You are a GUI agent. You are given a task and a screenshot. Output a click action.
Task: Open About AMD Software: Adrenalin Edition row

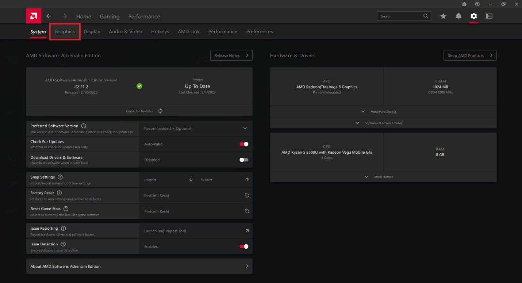pyautogui.click(x=139, y=266)
